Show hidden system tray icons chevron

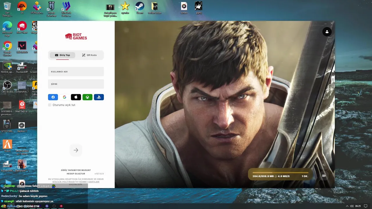347,206
